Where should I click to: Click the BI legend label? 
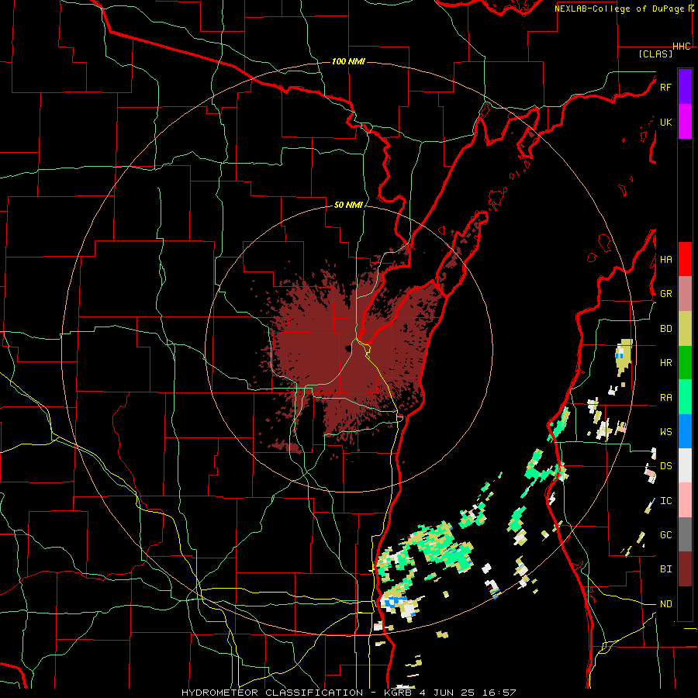[x=665, y=569]
